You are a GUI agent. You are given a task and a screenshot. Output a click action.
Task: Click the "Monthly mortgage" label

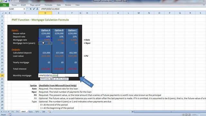point(22,75)
